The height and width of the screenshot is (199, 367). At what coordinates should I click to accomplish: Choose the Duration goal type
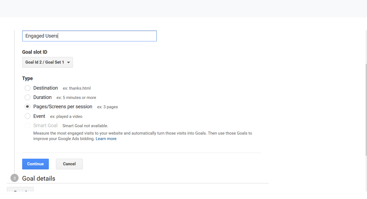[x=27, y=97]
